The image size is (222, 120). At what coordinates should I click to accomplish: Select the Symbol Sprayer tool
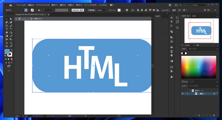[6, 39]
